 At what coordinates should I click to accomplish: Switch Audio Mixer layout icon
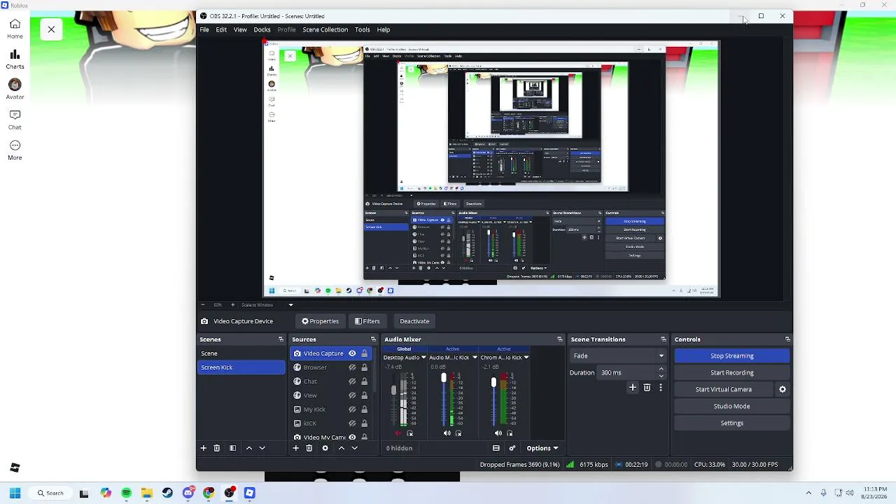pyautogui.click(x=496, y=448)
